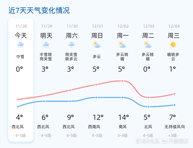The height and width of the screenshot is (148, 193).
Task: Click Sunday's partly cloudy icon
Action: point(97,45)
